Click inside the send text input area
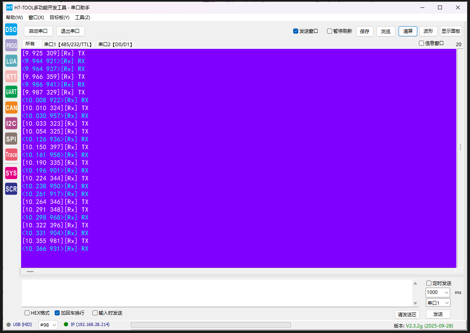470x333 pixels. [x=217, y=293]
